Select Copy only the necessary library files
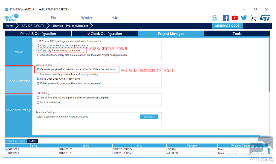This screenshot has width=276, height=164. click(38, 50)
